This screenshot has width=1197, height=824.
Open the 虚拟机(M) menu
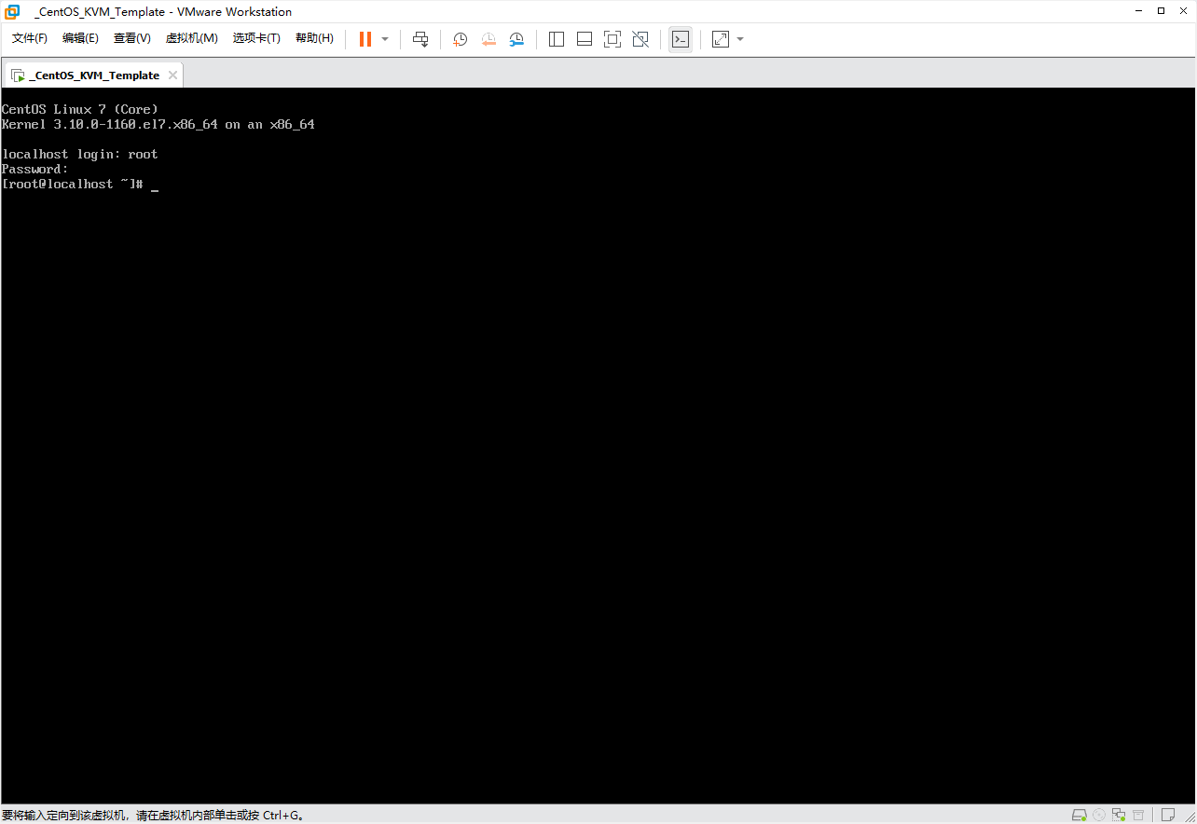point(191,38)
